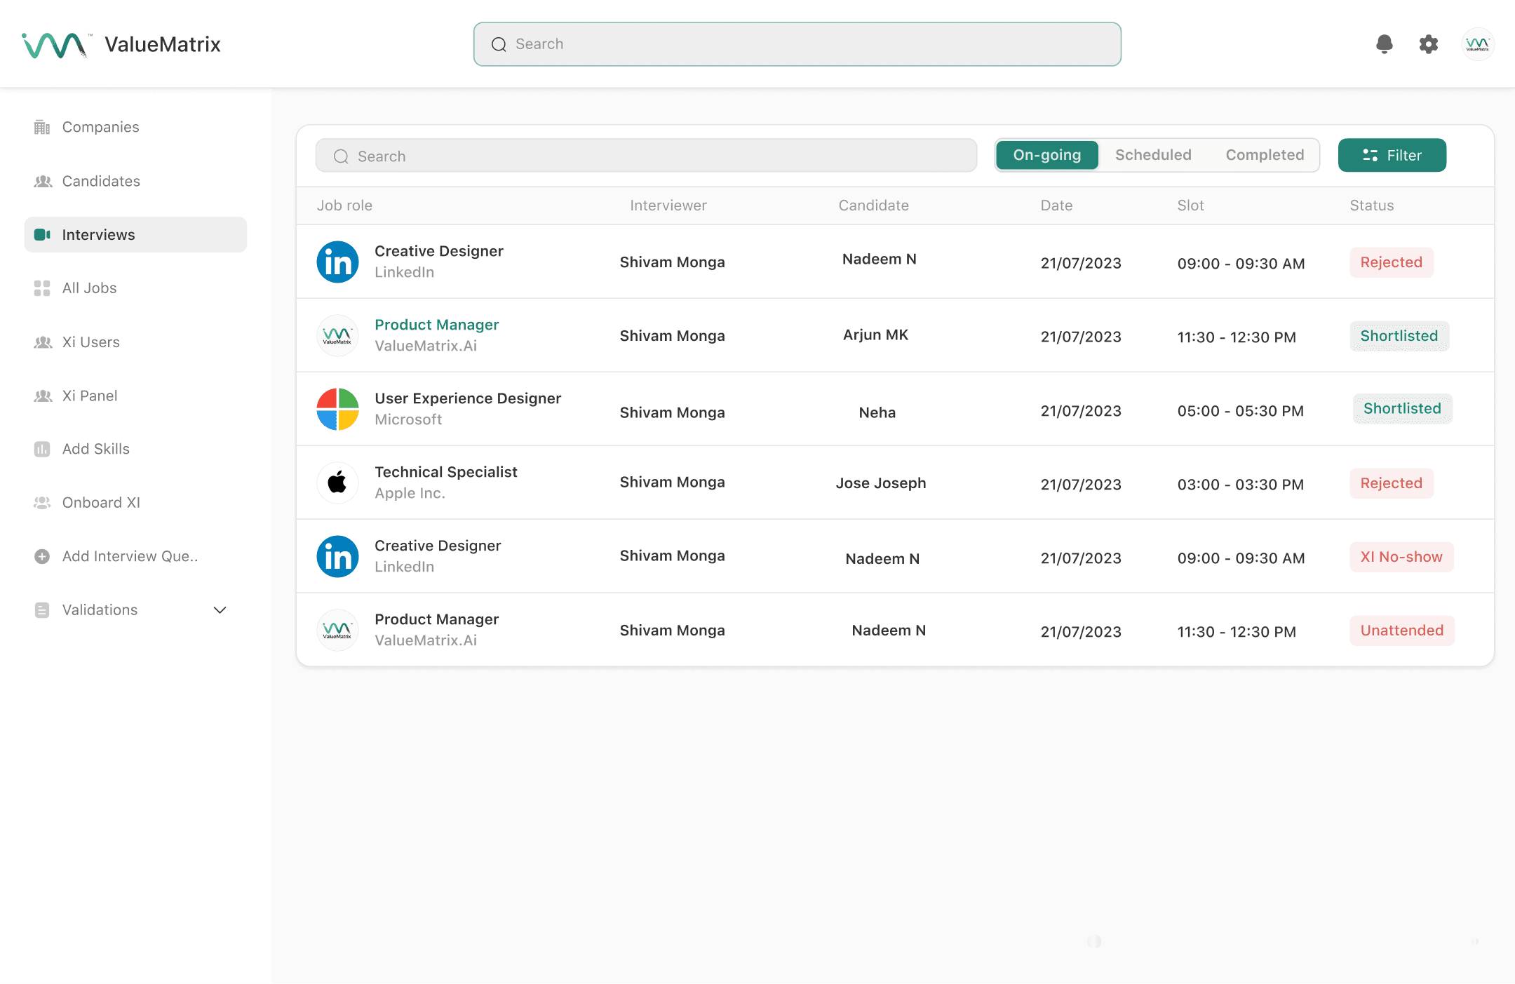The image size is (1515, 984).
Task: Open the Product Manager green link
Action: pos(436,325)
